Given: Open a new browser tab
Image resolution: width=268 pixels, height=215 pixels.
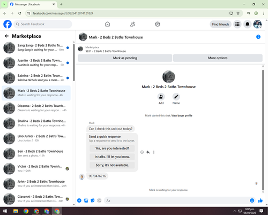Looking at the screenshot, I should click(61, 4).
